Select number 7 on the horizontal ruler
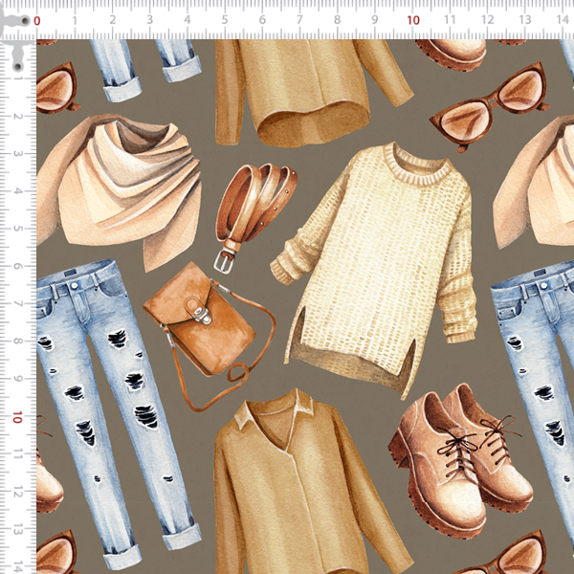This screenshot has height=574, width=574. 299,20
